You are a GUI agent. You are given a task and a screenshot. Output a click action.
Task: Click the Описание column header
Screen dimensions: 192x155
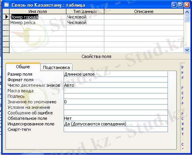click(x=144, y=11)
